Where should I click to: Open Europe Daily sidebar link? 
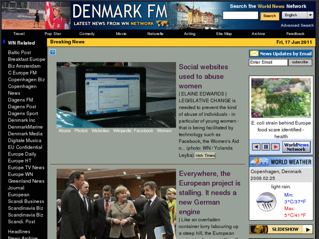[x=22, y=154]
